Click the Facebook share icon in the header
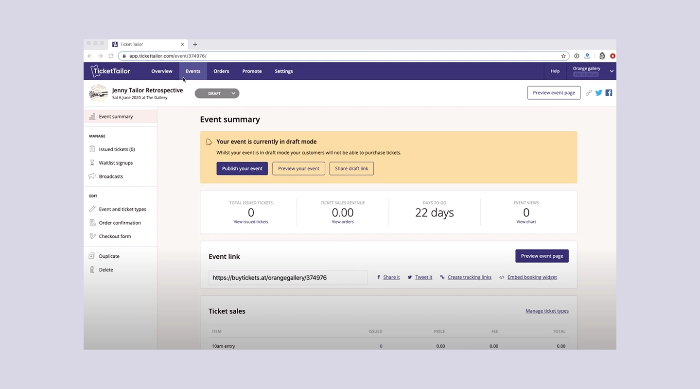Viewport: 700px width, 389px height. pyautogui.click(x=608, y=92)
